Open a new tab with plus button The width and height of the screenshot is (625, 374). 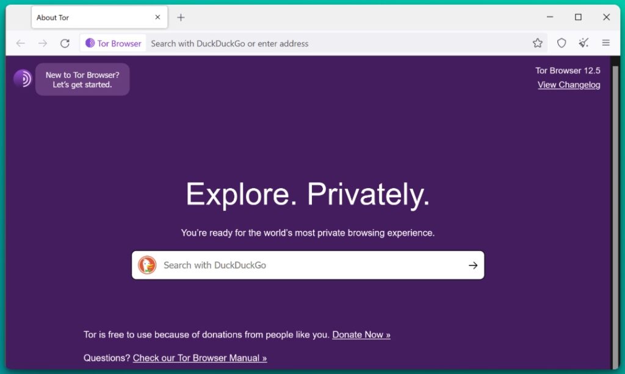coord(181,18)
